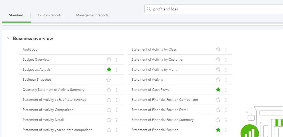The height and width of the screenshot is (137, 283).
Task: Favorite the Business Snapshot report star
Action: (x=108, y=80)
